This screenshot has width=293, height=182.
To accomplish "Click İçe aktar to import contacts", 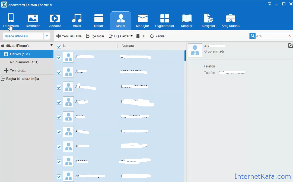I will [x=95, y=36].
